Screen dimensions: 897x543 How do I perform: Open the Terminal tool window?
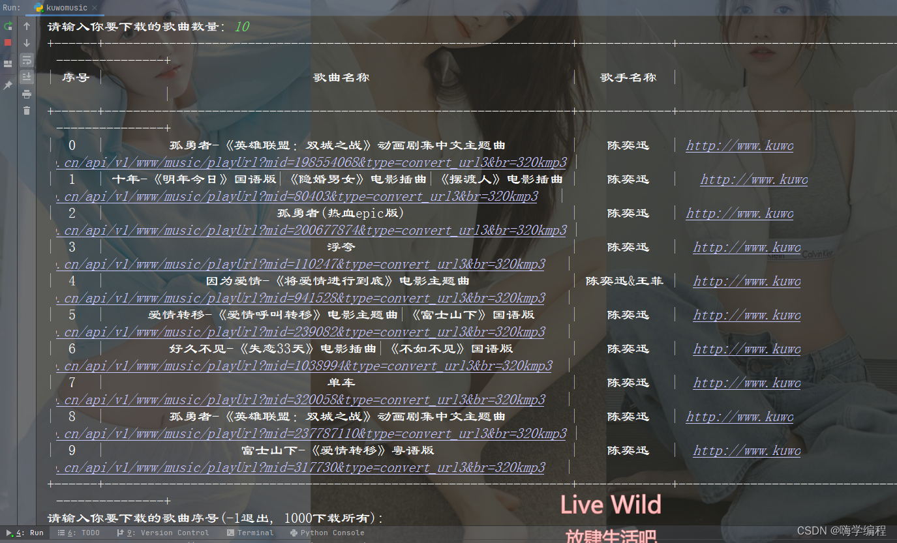[x=251, y=533]
